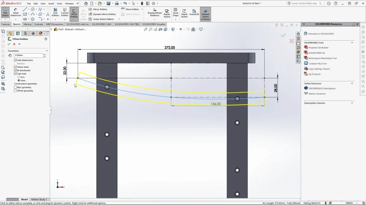Cancel offset with the red X
The width and height of the screenshot is (366, 205).
click(14, 44)
